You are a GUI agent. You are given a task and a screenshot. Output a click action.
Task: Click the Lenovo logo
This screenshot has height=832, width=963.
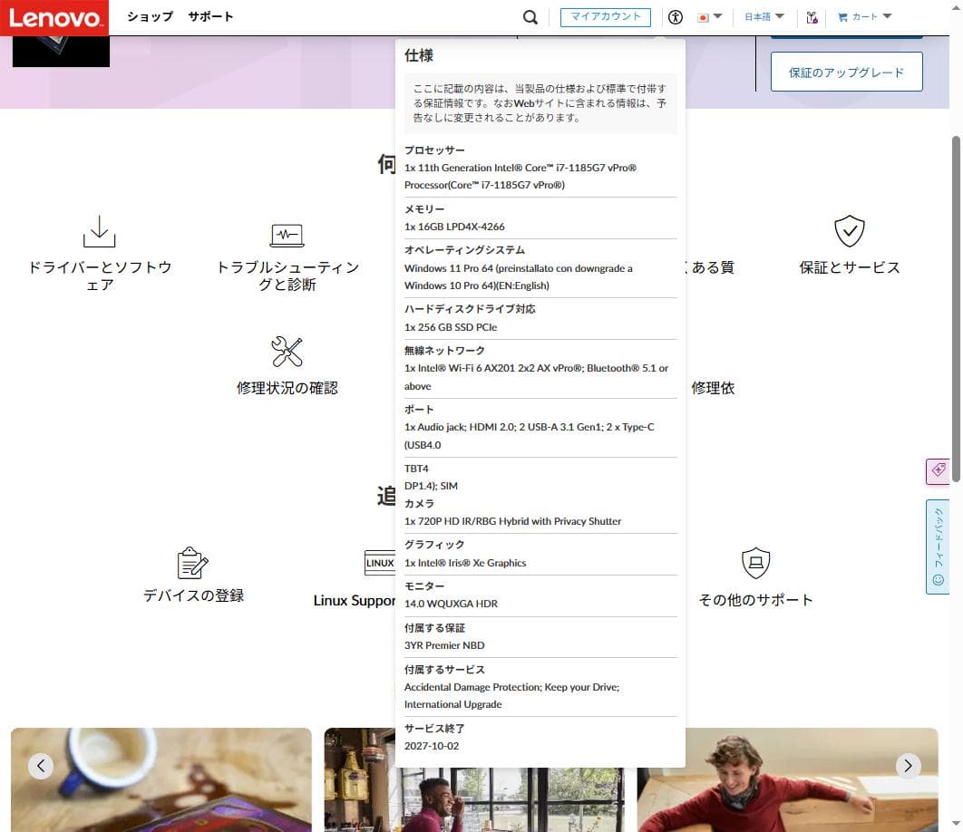pos(54,17)
